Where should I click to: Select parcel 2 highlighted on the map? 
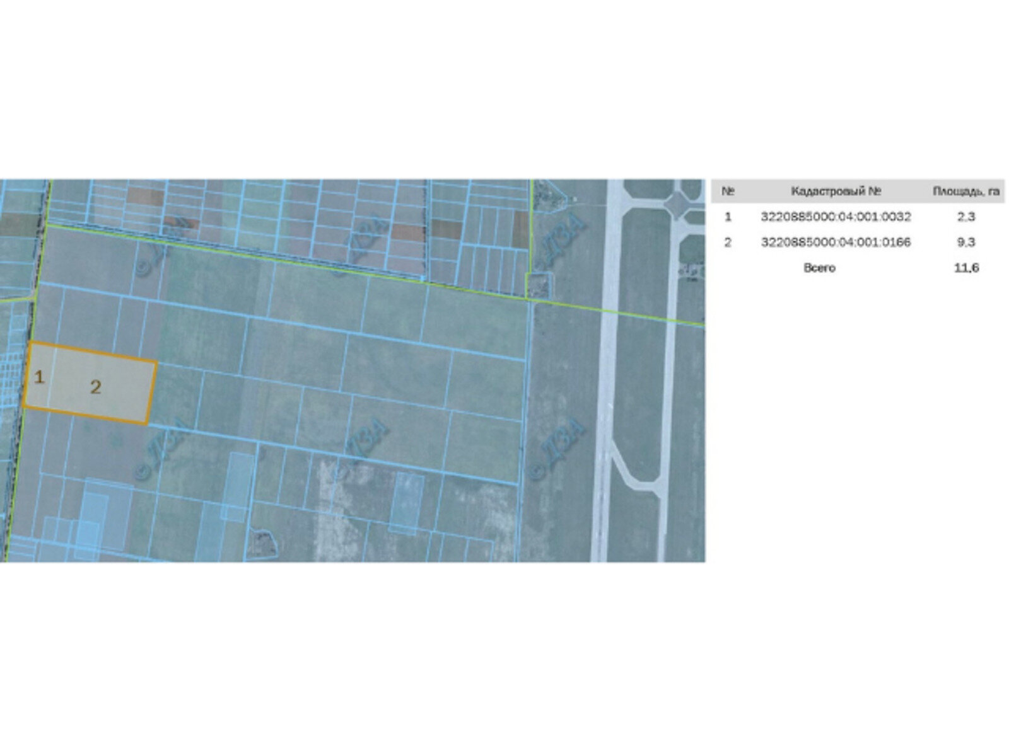click(x=101, y=386)
